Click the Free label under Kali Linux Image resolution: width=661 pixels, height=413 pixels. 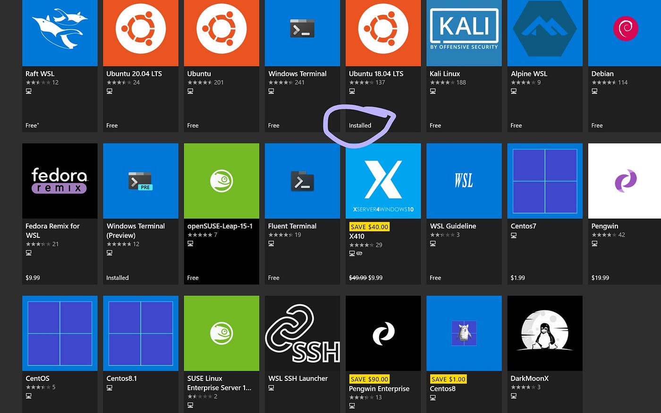(x=435, y=125)
